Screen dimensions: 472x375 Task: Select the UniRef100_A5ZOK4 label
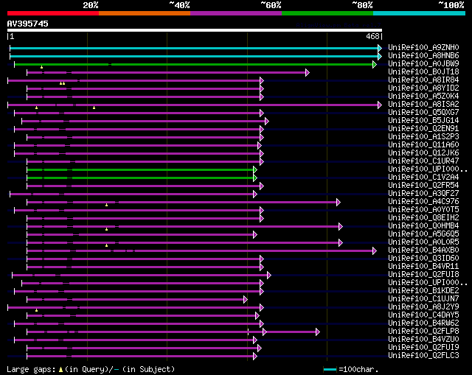pyautogui.click(x=423, y=97)
